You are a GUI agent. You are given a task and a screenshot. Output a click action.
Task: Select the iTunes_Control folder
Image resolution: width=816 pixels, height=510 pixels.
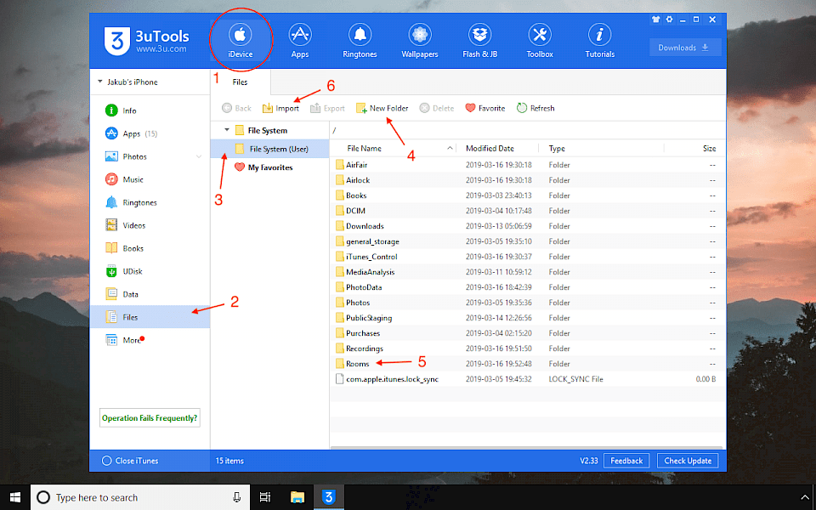pyautogui.click(x=527, y=257)
